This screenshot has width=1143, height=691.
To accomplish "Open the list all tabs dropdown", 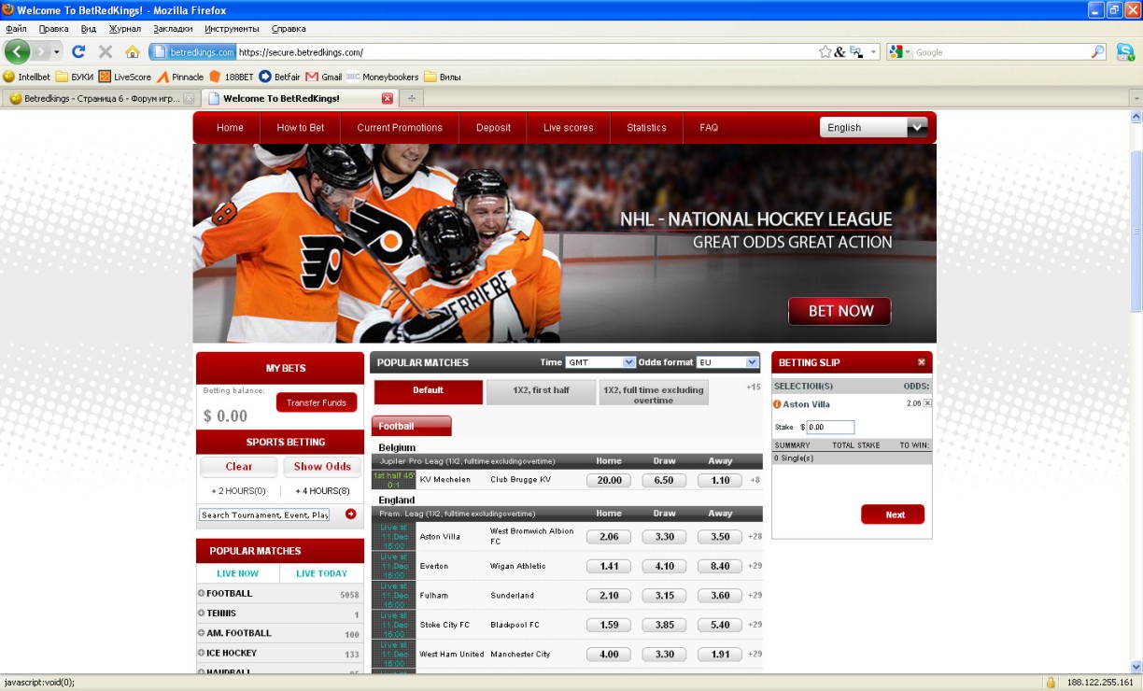I will click(x=1136, y=98).
